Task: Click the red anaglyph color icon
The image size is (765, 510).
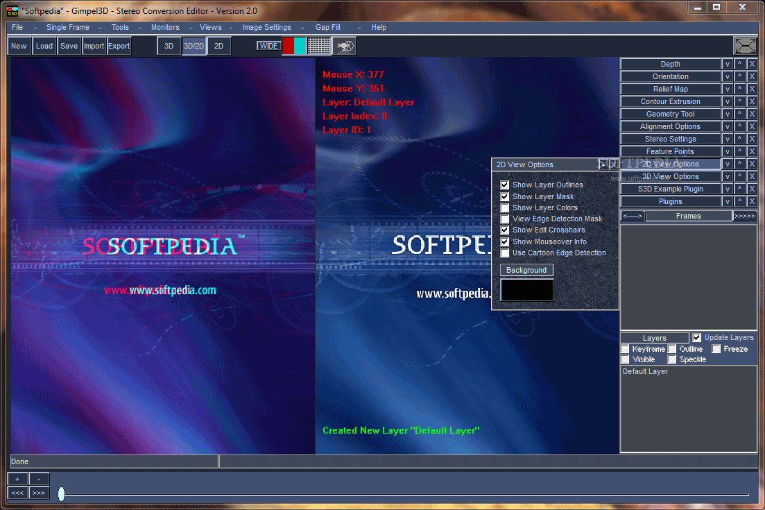Action: click(x=288, y=46)
